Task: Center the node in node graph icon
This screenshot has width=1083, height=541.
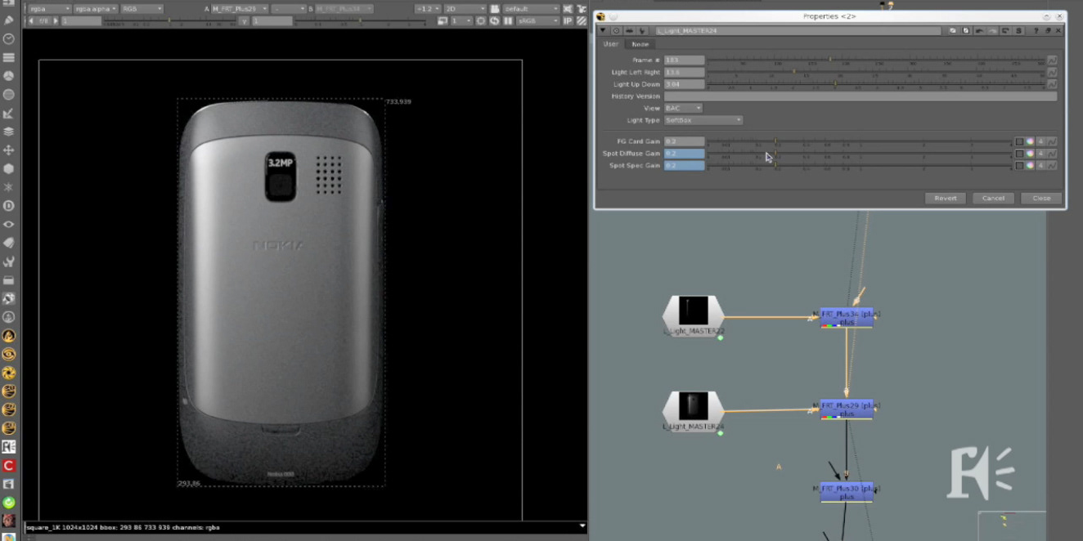Action: [x=617, y=31]
